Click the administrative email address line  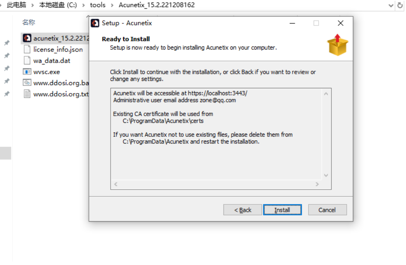tap(174, 100)
